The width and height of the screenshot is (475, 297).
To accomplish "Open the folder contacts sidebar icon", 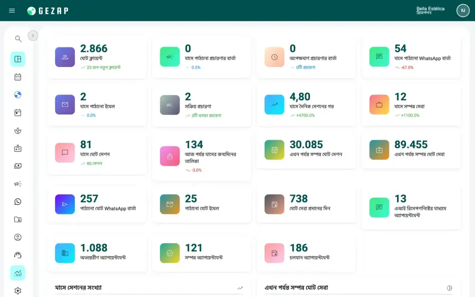I will click(x=18, y=220).
